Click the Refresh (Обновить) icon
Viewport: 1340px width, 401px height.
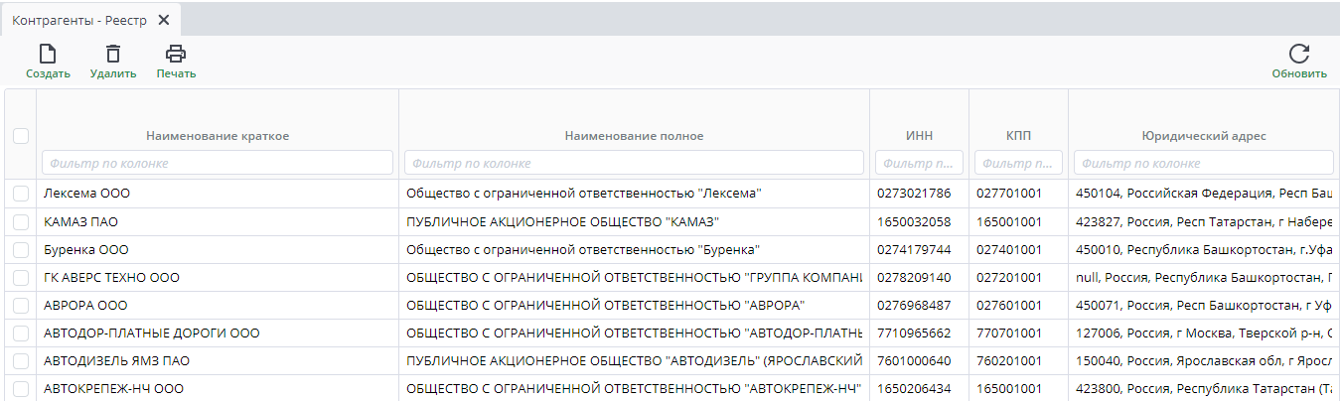(1299, 55)
